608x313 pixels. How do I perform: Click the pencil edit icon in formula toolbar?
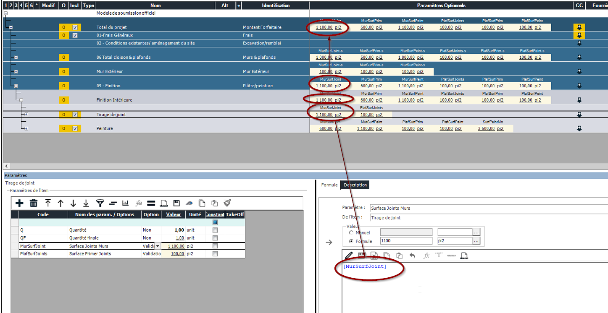[x=349, y=256]
